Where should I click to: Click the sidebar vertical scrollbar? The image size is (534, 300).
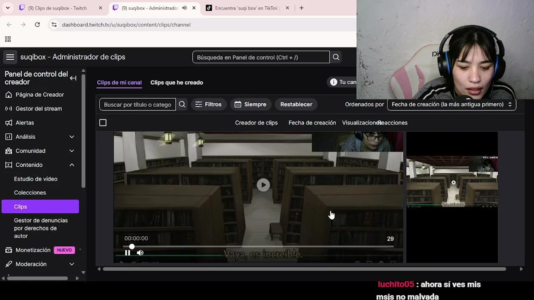83,130
